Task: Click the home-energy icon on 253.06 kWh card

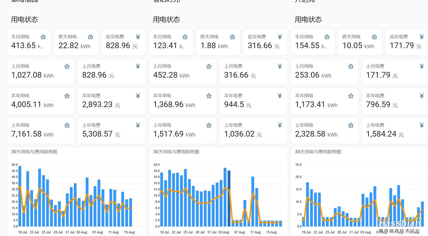Action: click(x=351, y=66)
